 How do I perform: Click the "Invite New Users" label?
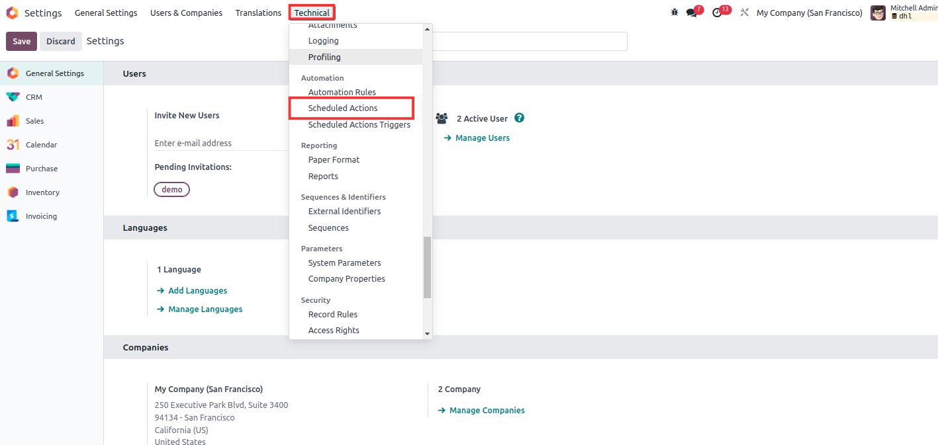[187, 116]
